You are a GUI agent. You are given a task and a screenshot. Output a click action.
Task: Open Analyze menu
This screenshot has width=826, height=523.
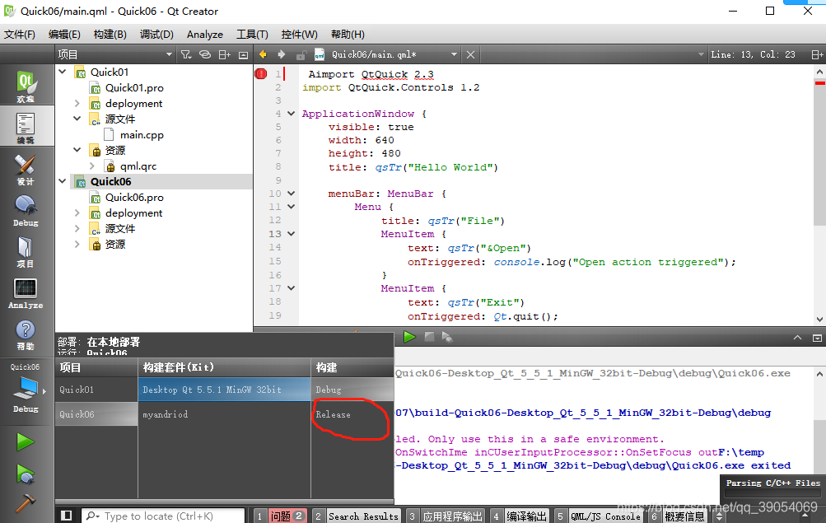coord(205,35)
